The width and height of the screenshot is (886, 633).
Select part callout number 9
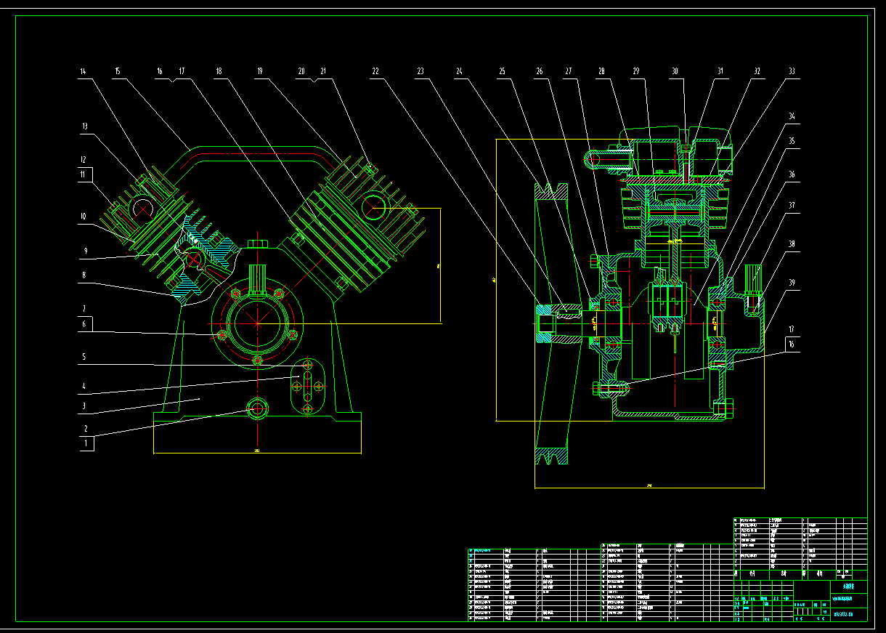tap(84, 251)
